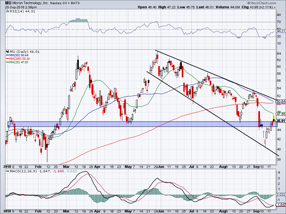This screenshot has height=214, width=286.
Task: Click the Open 46.40 value
Action: [x=147, y=7]
